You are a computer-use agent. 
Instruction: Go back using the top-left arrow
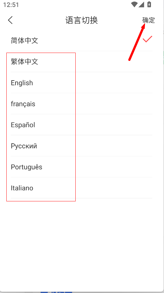coord(10,20)
